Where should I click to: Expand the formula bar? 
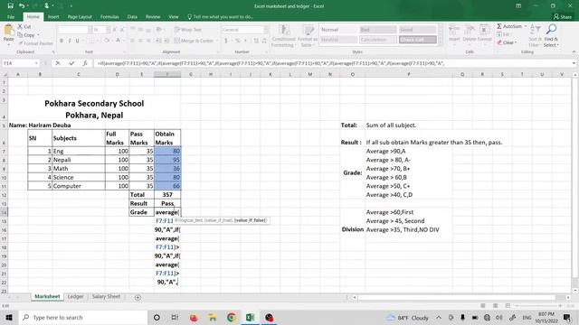[574, 63]
